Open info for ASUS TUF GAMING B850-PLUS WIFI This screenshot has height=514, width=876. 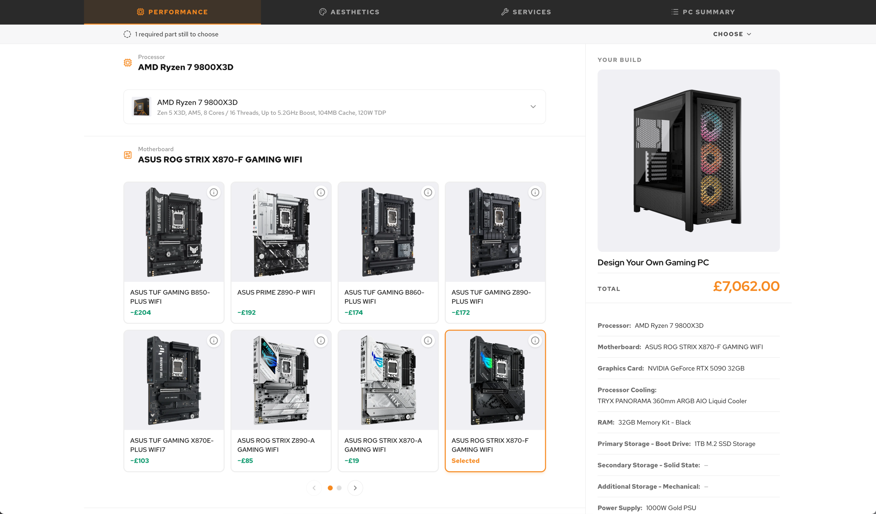(x=214, y=192)
